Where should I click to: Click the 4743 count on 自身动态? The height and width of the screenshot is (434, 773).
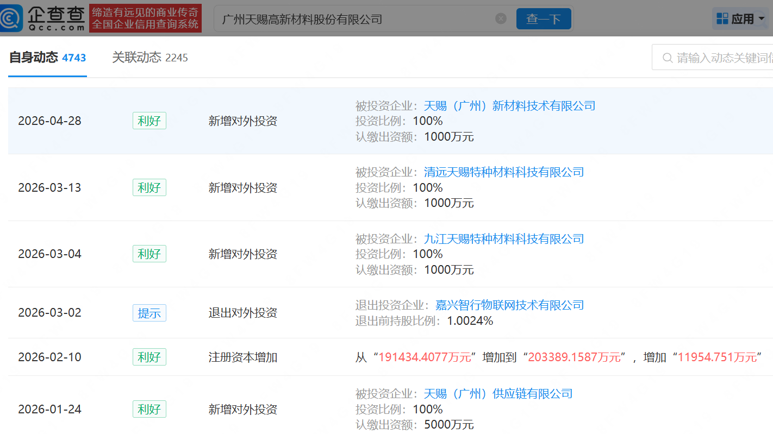click(x=74, y=58)
